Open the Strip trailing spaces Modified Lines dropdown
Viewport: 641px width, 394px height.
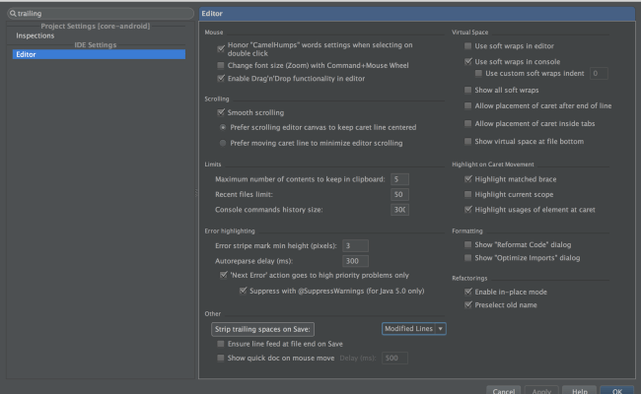coord(414,329)
